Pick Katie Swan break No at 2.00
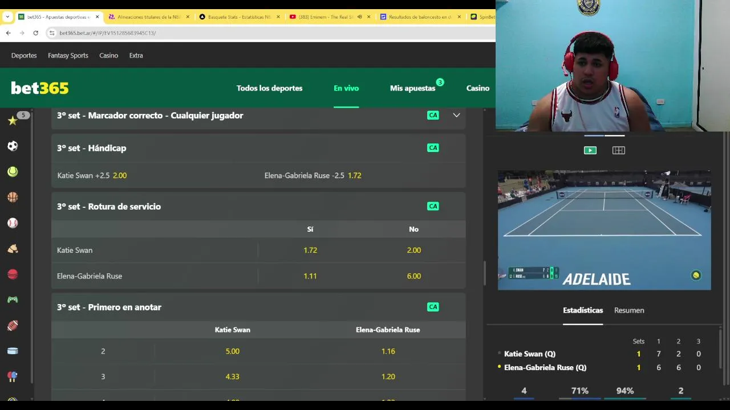Viewport: 730px width, 410px height. tap(414, 250)
